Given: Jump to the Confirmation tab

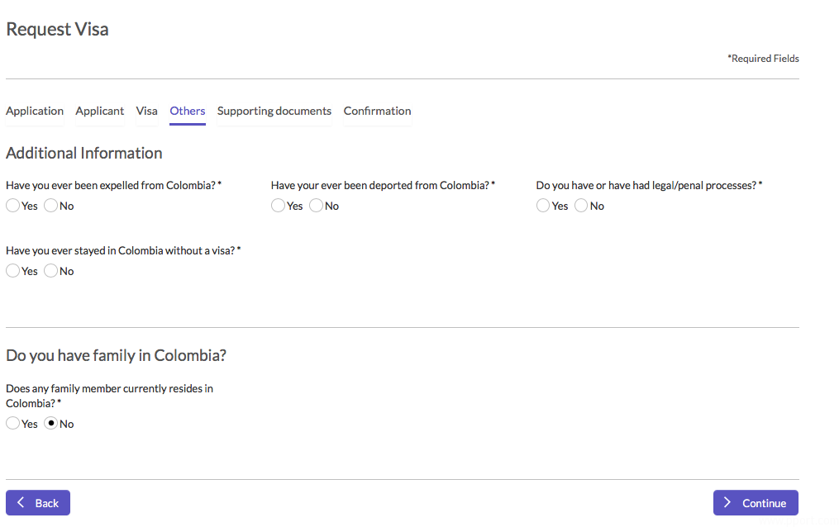Looking at the screenshot, I should pyautogui.click(x=377, y=112).
